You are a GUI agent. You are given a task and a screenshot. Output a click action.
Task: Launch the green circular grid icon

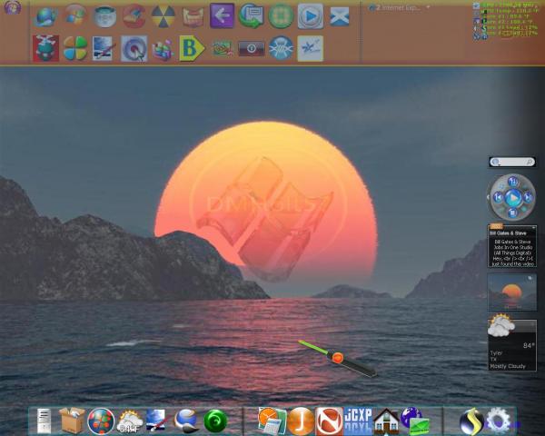pyautogui.click(x=281, y=16)
